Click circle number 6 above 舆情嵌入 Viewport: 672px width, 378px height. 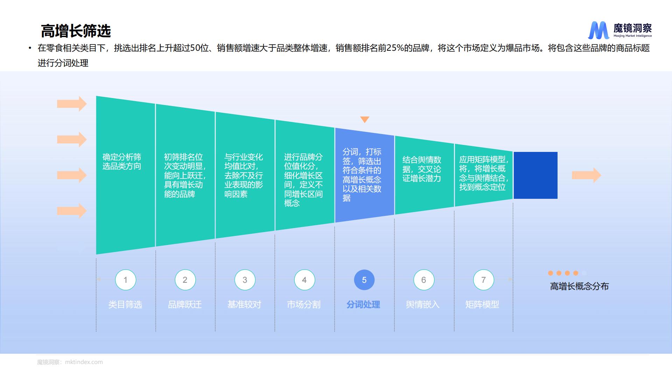(x=424, y=280)
